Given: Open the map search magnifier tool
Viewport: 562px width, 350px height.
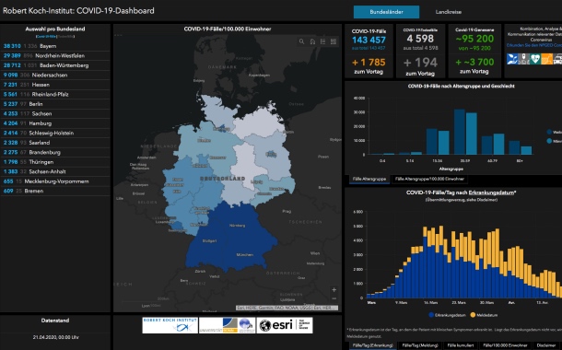Looking at the screenshot, I should click(x=302, y=41).
